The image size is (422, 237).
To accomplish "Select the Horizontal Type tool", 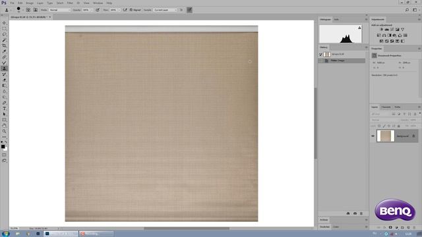I will click(4, 109).
